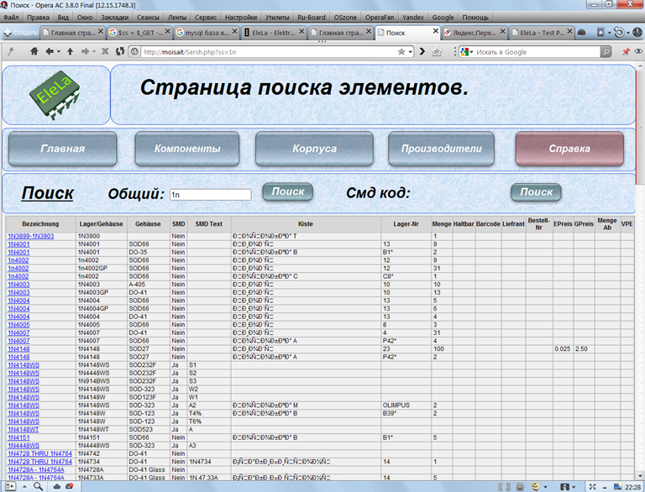Click the star bookmarks icon beside go arrow
The width and height of the screenshot is (645, 492).
point(437,52)
